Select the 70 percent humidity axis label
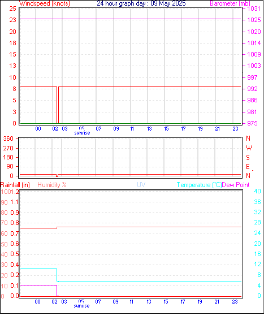The height and width of the screenshot is (316, 264). (x=4, y=223)
